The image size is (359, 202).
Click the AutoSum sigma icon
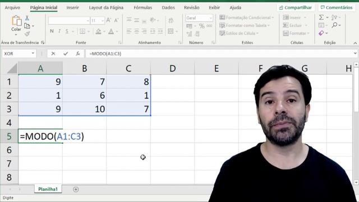coord(321,17)
